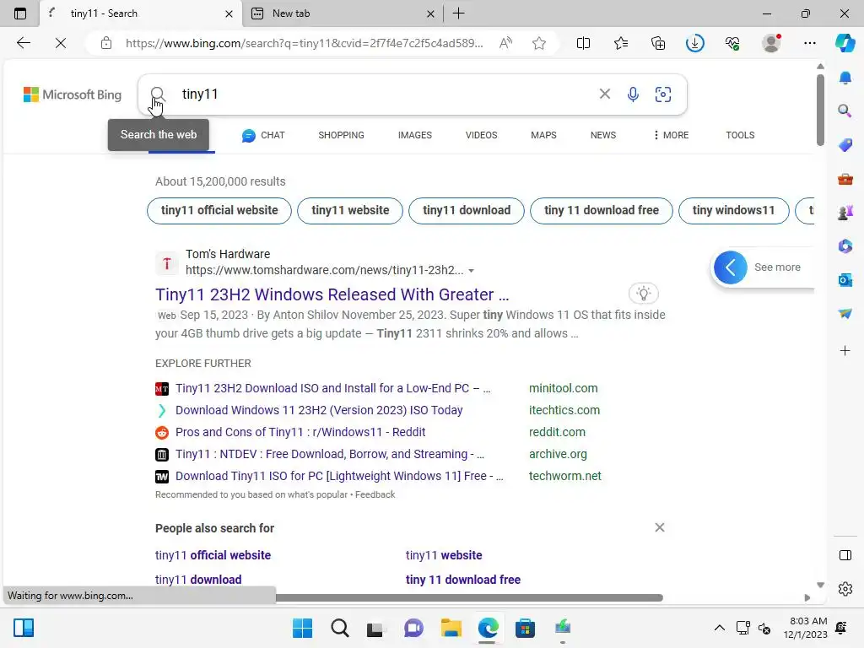Open archive.org Tiny11 NTDEV link
This screenshot has width=864, height=648.
point(330,454)
